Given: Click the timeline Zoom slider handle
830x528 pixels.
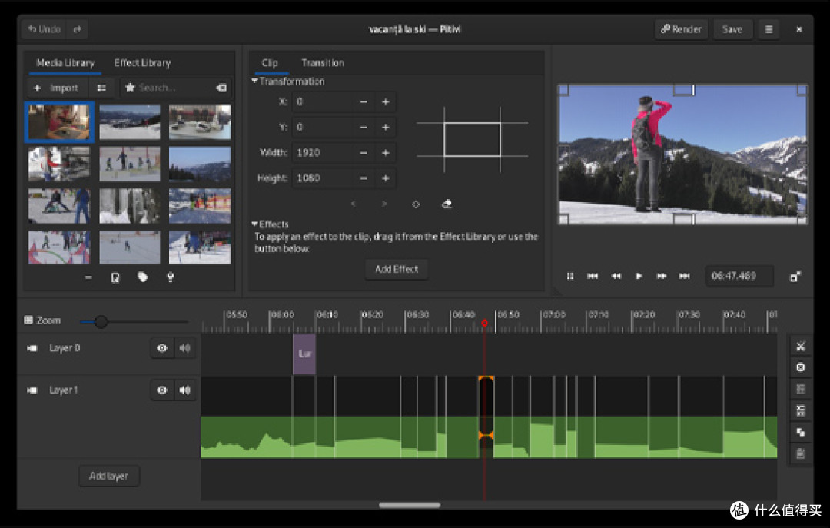Looking at the screenshot, I should tap(101, 321).
